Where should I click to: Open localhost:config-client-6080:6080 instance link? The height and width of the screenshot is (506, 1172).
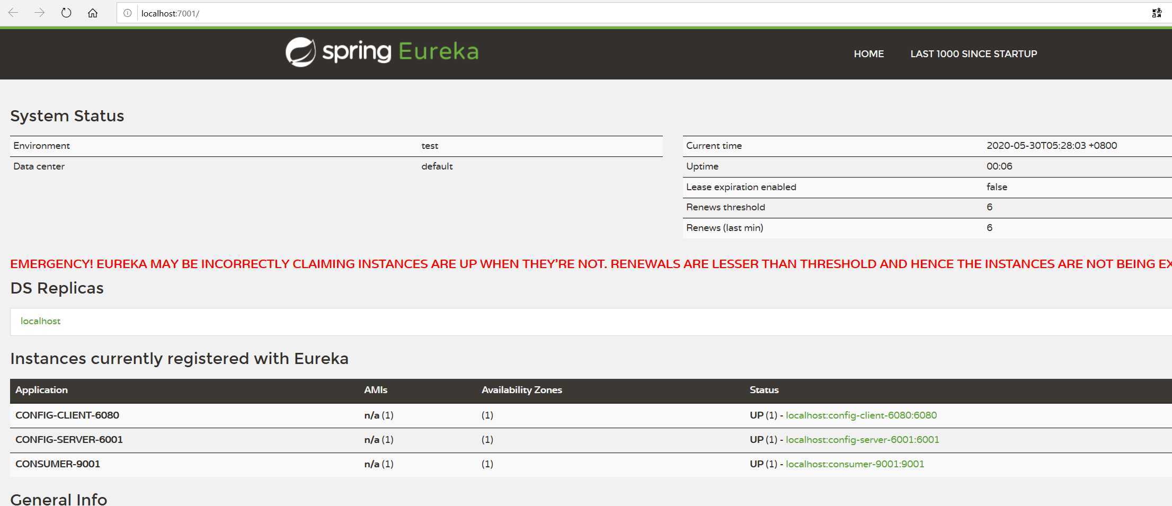[862, 415]
